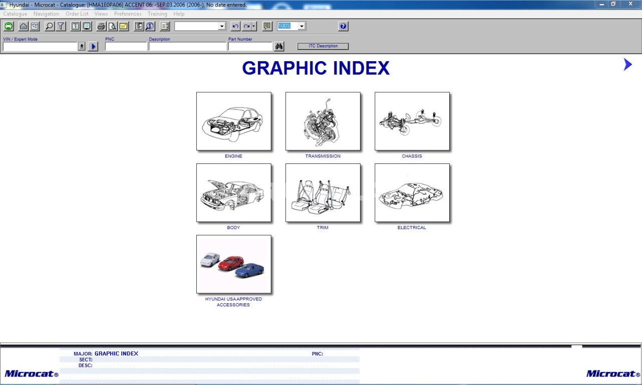Screen dimensions: 642x385
Task: Click the binoculars search icon
Action: pyautogui.click(x=279, y=47)
